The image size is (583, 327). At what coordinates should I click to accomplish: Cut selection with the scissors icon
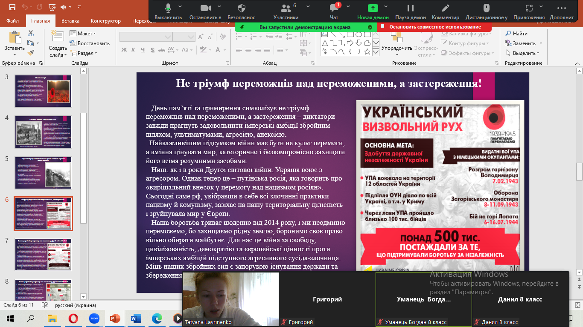pyautogui.click(x=31, y=33)
